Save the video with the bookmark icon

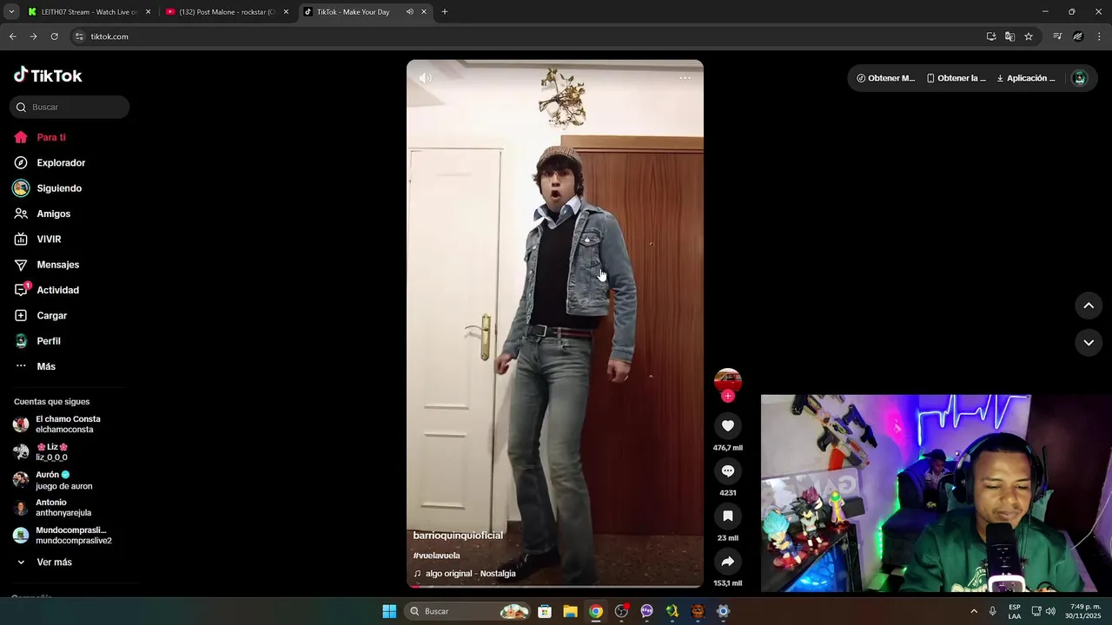pyautogui.click(x=728, y=516)
